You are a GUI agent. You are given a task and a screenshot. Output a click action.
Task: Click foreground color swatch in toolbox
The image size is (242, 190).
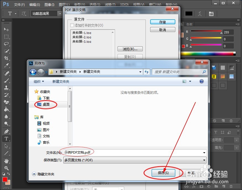[5, 180]
